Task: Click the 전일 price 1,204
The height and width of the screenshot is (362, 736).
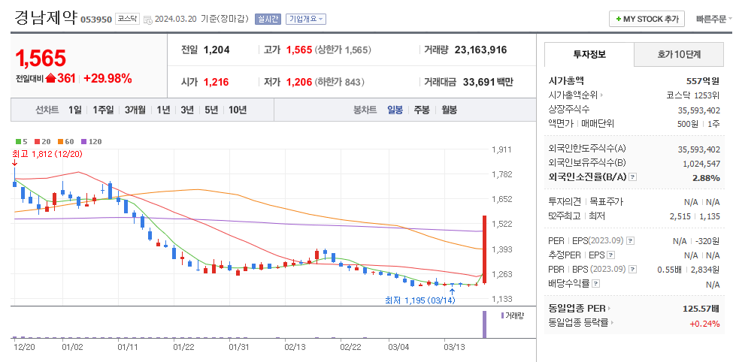Action: click(217, 50)
